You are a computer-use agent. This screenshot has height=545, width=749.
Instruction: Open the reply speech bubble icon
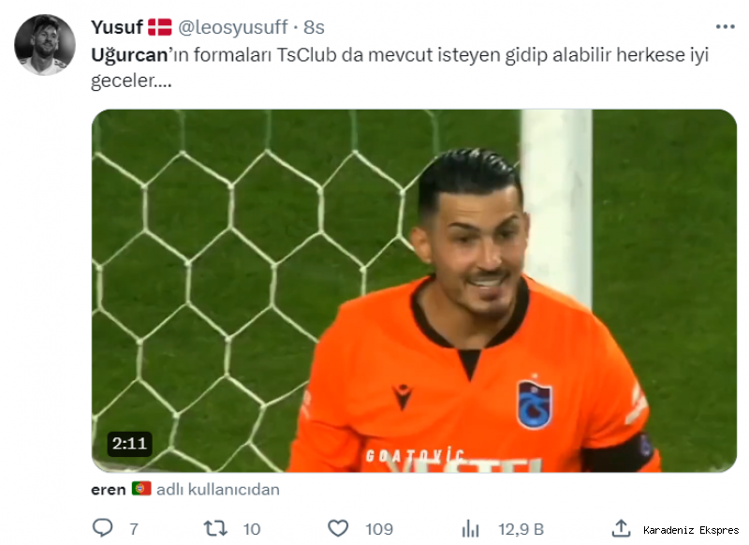102,528
